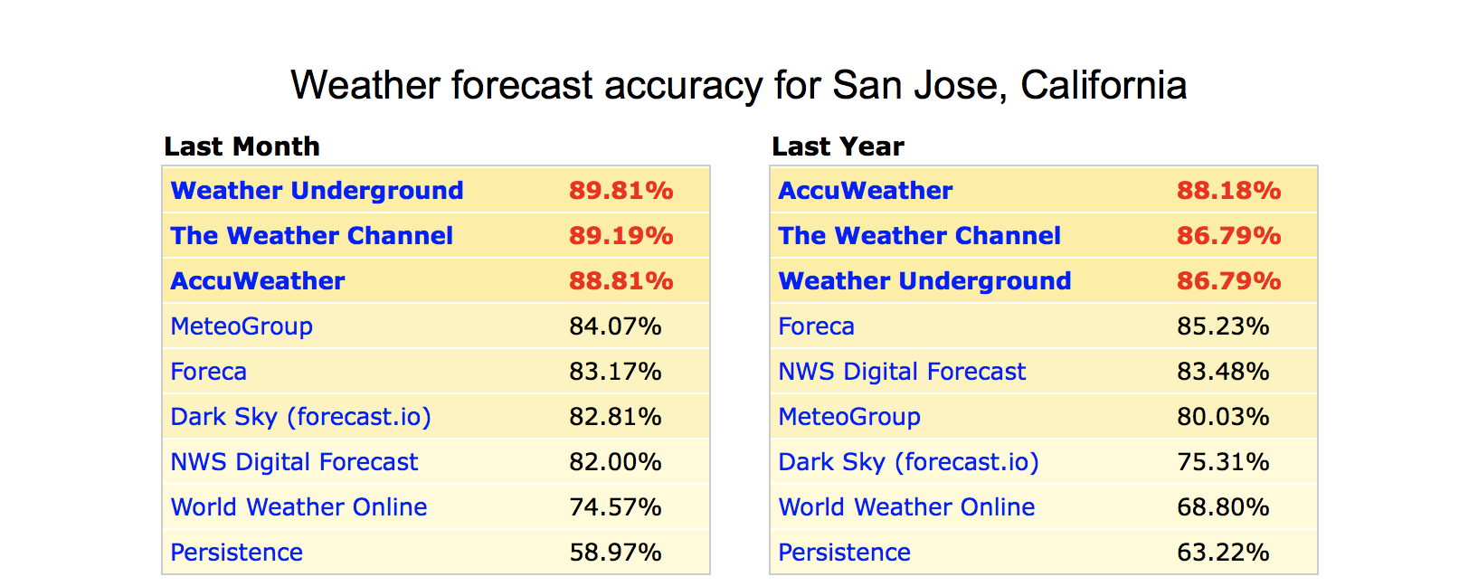This screenshot has height=586, width=1478.
Task: Open AccuWeather link in Last Year table
Action: [x=866, y=191]
